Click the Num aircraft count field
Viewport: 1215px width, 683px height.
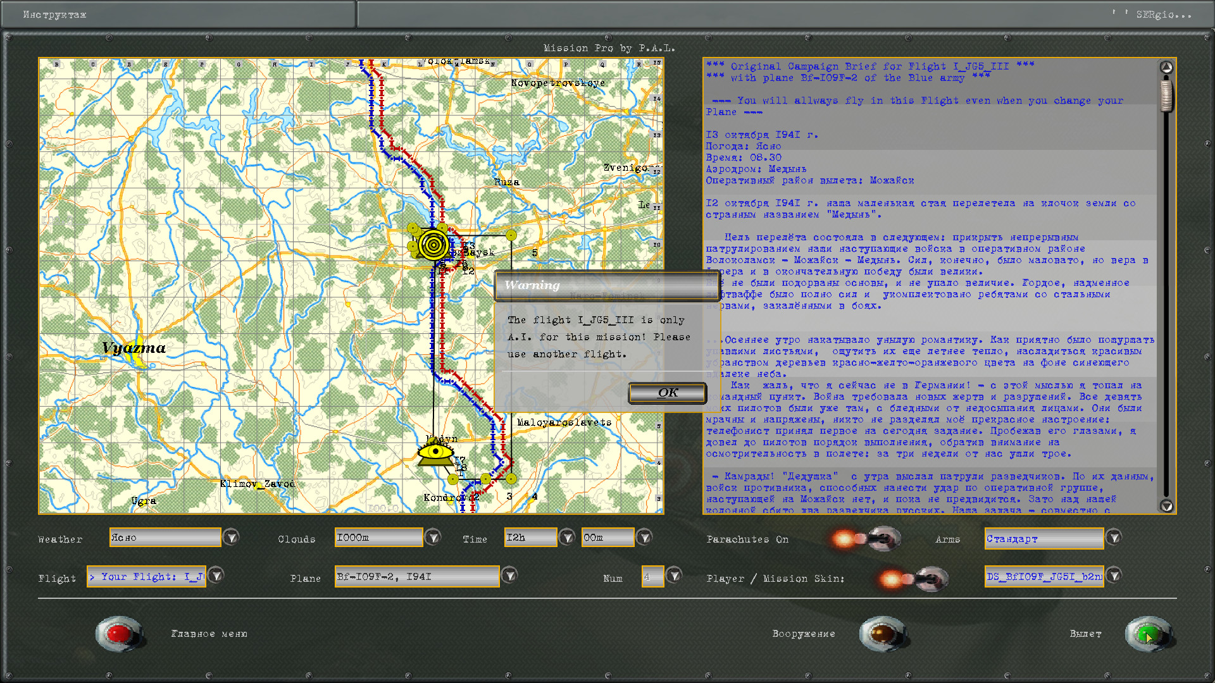tap(652, 577)
